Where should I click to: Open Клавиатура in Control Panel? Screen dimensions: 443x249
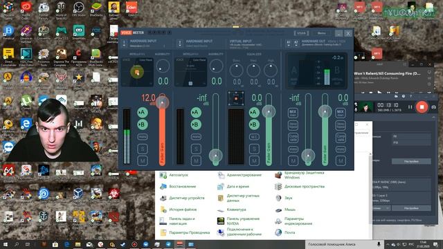click(232, 210)
